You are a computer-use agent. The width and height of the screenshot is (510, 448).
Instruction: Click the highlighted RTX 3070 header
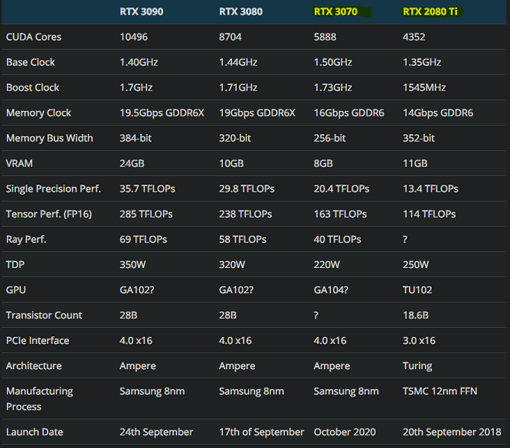click(335, 11)
